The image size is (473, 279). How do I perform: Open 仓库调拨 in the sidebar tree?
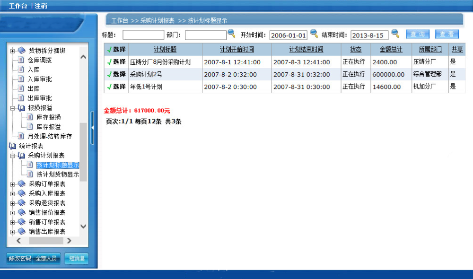pyautogui.click(x=40, y=60)
